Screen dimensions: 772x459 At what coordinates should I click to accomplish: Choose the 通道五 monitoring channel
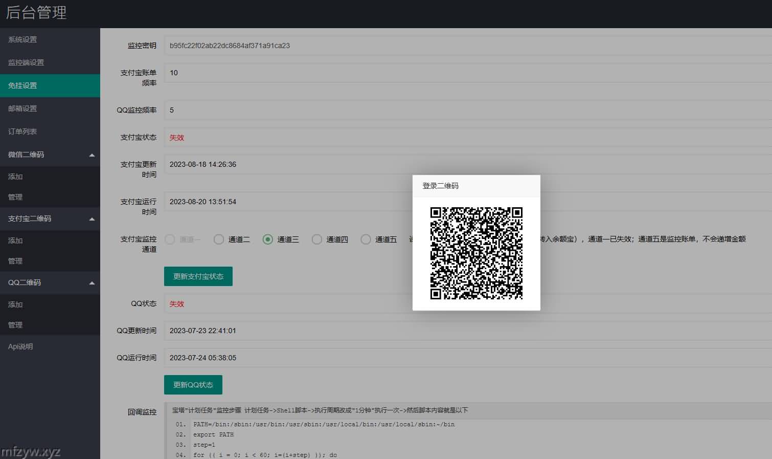[366, 239]
